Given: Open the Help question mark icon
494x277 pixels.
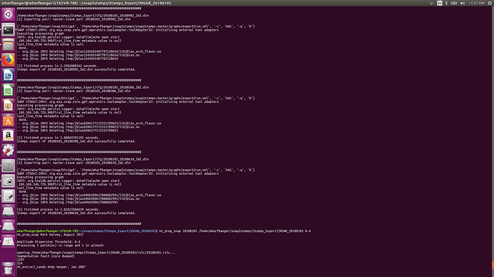Looking at the screenshot, I should tap(8, 166).
